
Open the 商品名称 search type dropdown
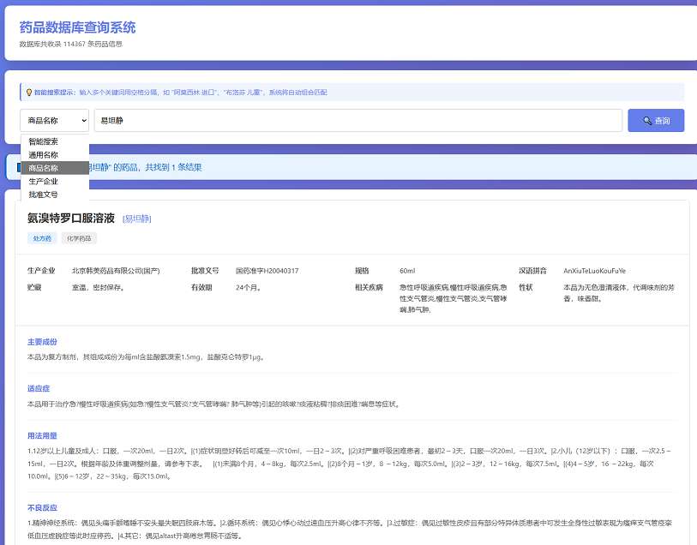pyautogui.click(x=54, y=121)
